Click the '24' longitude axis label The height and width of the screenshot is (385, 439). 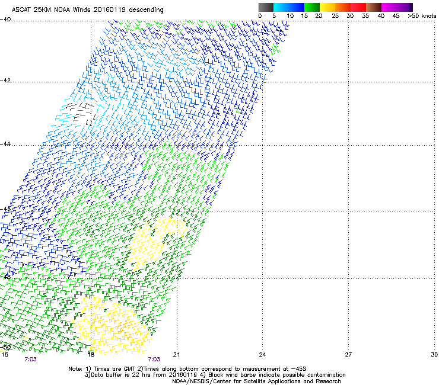pyautogui.click(x=262, y=355)
